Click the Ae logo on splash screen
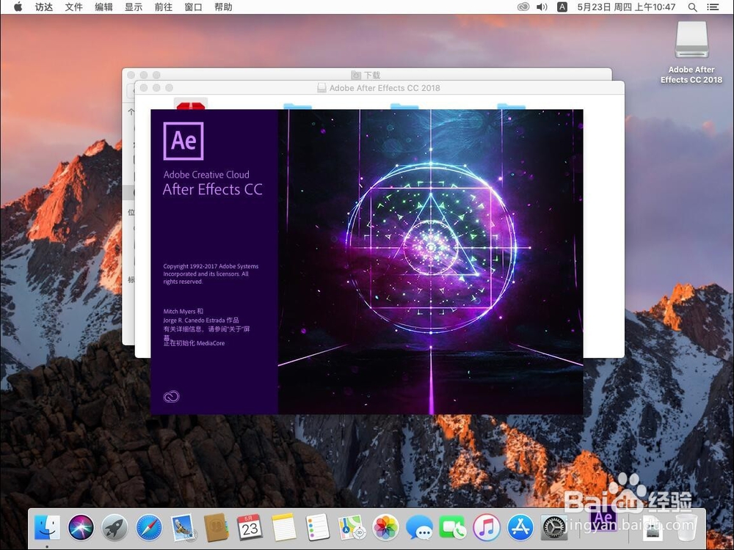The width and height of the screenshot is (734, 550). click(183, 141)
